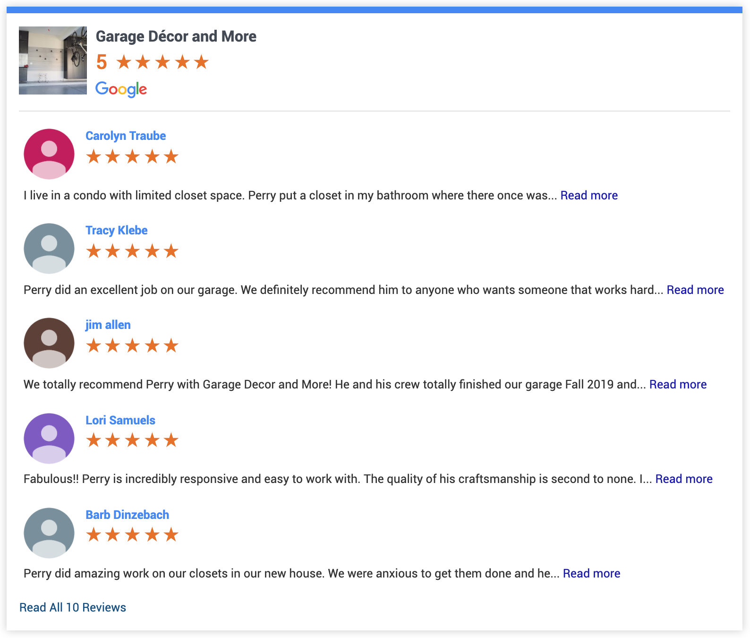Viewport: 750px width, 638px height.
Task: Click jim allen's brown avatar icon
Action: pos(49,343)
